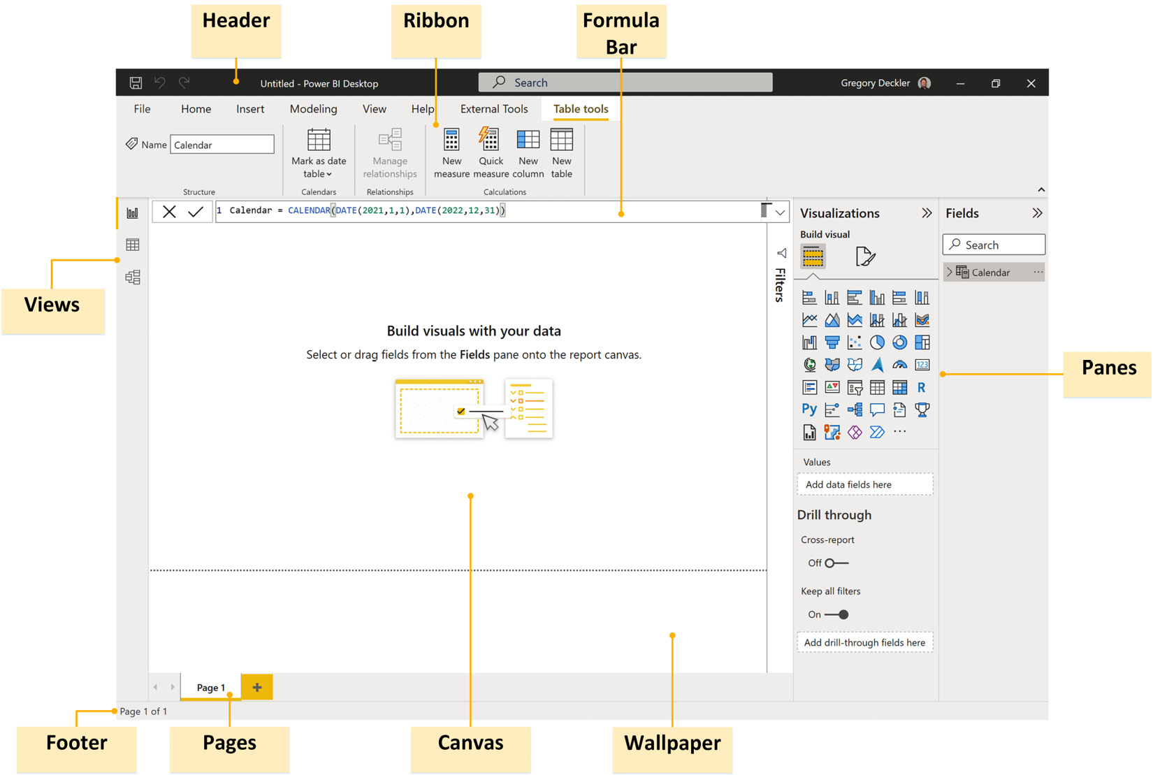This screenshot has width=1153, height=775.
Task: Open Calendar table more options ellipsis
Action: pyautogui.click(x=1038, y=272)
